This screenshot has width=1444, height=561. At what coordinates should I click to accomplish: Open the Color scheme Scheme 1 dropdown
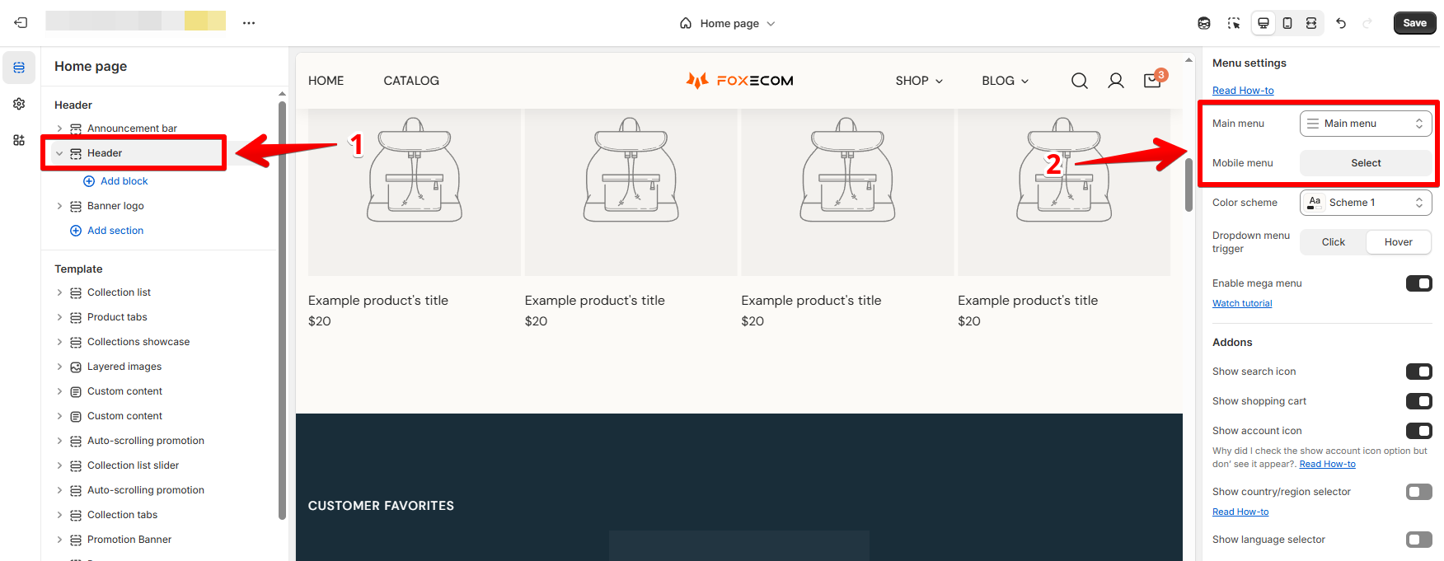pos(1366,203)
